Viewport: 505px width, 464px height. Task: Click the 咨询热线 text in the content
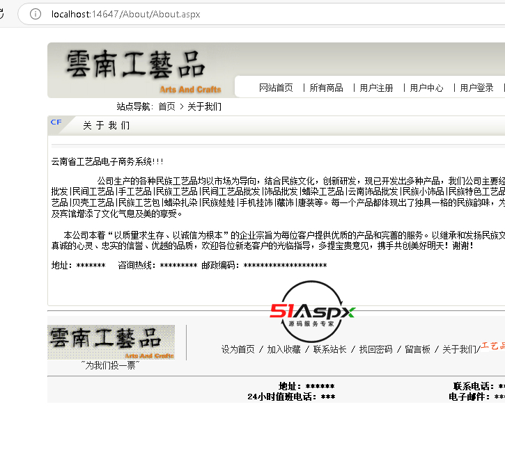(x=137, y=265)
